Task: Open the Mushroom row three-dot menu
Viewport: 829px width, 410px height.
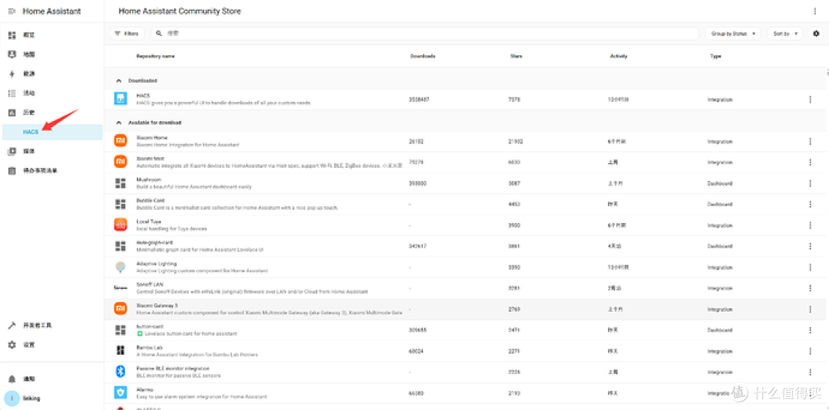Action: (x=810, y=184)
